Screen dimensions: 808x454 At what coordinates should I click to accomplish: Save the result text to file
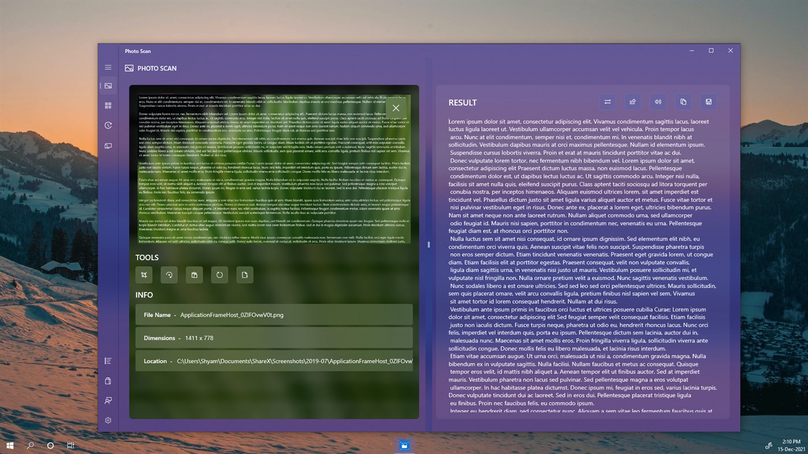[x=709, y=102]
